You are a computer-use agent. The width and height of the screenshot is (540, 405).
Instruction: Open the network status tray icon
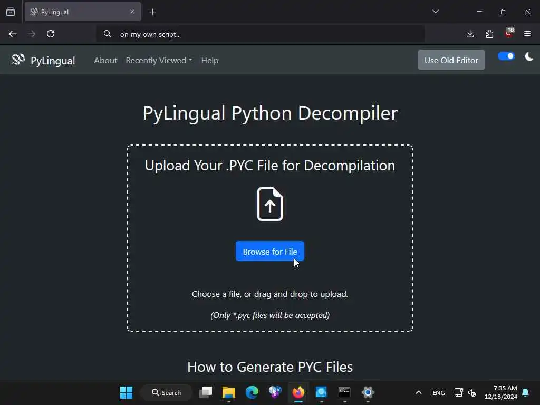458,392
